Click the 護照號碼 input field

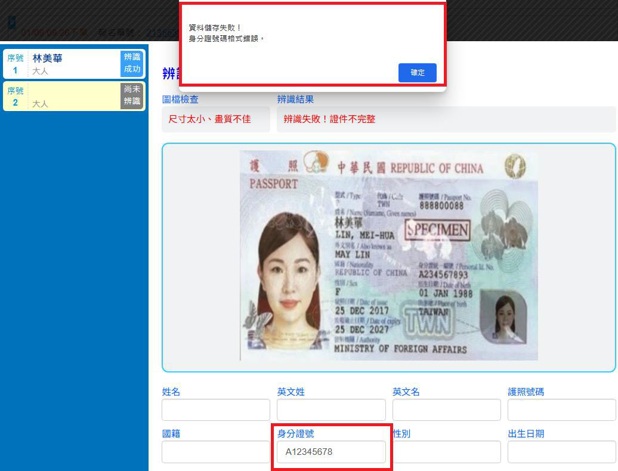(x=561, y=410)
